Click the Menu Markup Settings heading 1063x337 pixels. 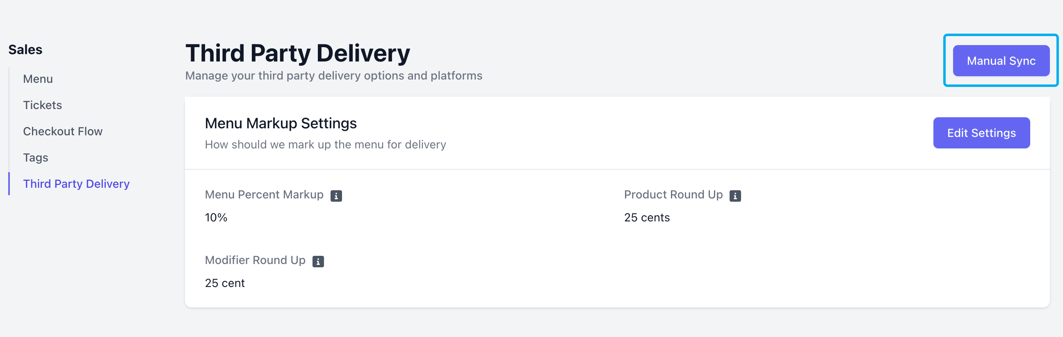pos(281,123)
